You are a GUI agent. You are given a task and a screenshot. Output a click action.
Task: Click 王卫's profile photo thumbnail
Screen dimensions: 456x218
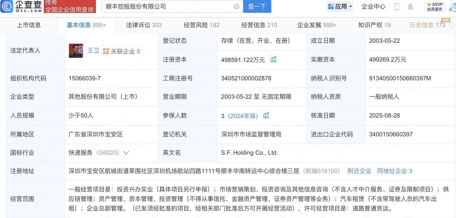click(76, 50)
